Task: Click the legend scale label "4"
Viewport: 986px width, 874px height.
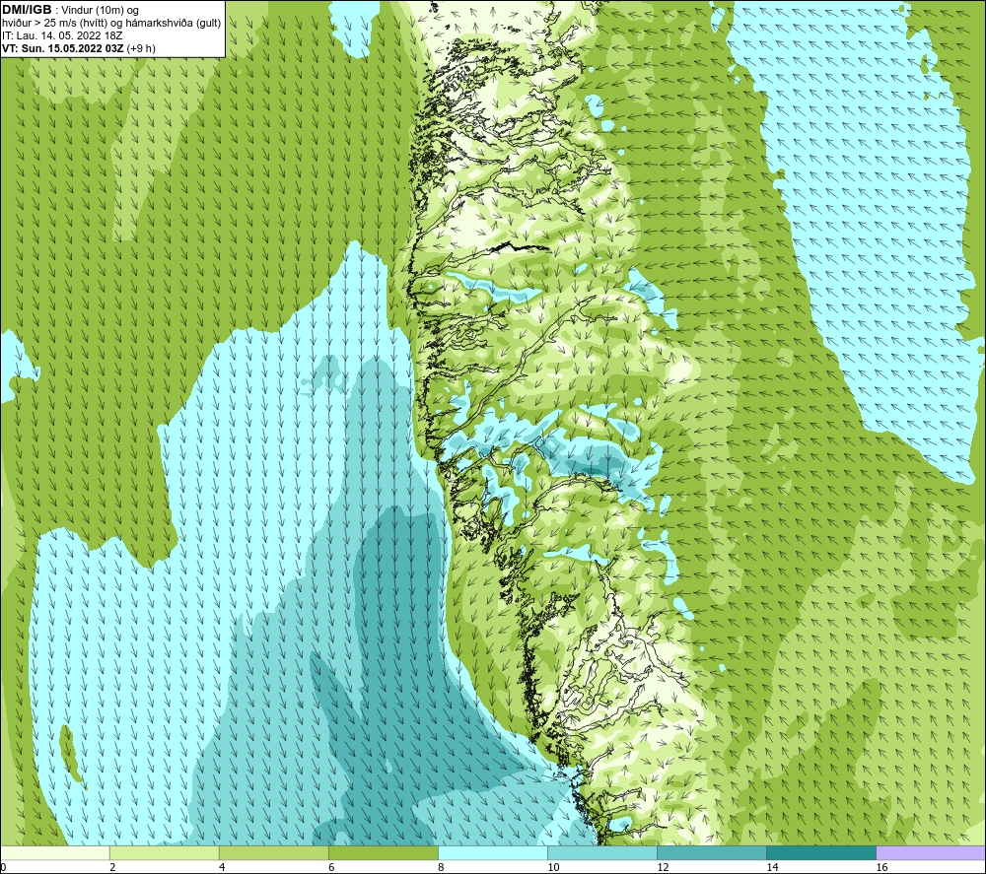Action: [222, 867]
